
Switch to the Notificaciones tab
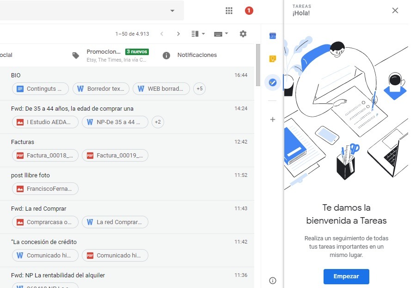coord(196,55)
